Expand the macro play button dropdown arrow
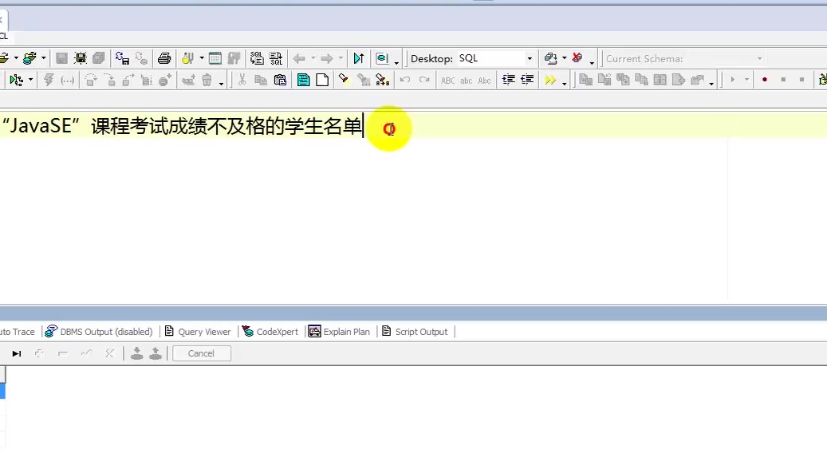Image resolution: width=827 pixels, height=465 pixels. click(746, 80)
